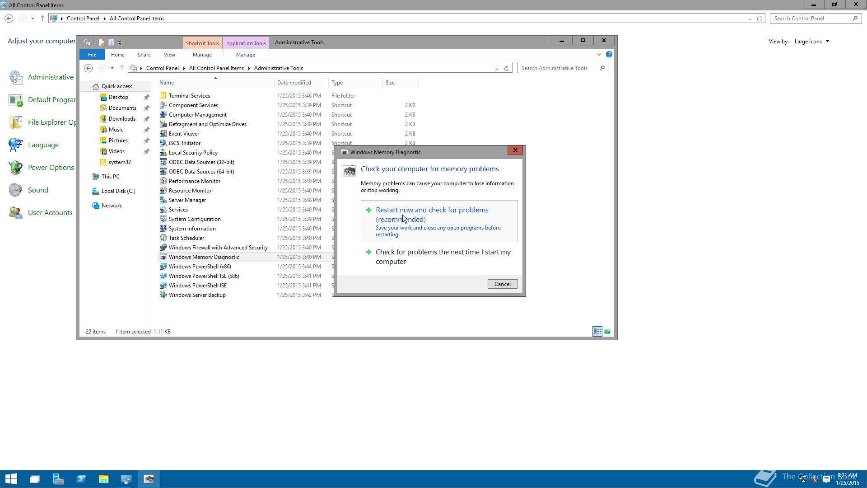Open address history dropdown in Administrative Tools

pyautogui.click(x=497, y=68)
